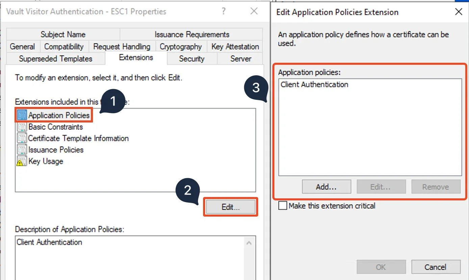
Task: Click the greyed Edit... button under Application policies
Action: coord(381,187)
